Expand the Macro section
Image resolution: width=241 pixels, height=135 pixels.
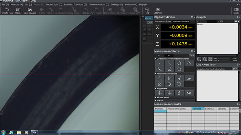(x=156, y=100)
